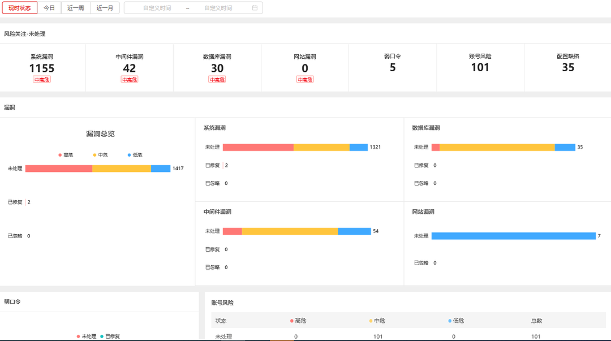Toggle 未处理 legend in 弱口令 chart

coord(86,336)
